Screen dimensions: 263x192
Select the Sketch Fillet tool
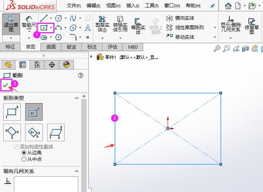pos(73,37)
